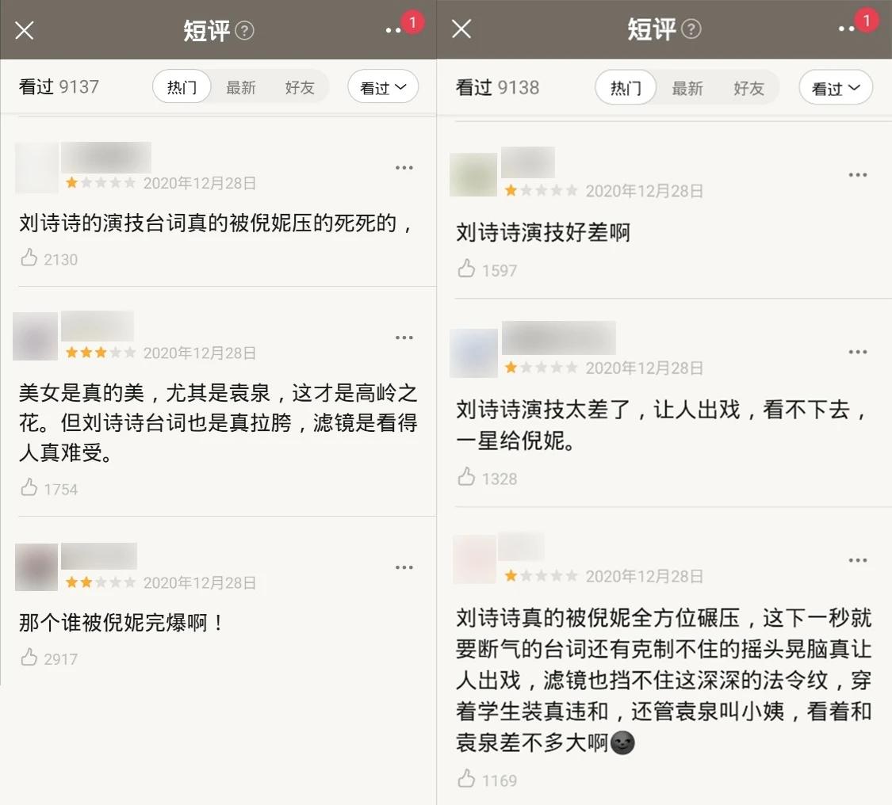Image resolution: width=892 pixels, height=805 pixels.
Task: Select 好友 tab in the left panel
Action: [x=300, y=87]
